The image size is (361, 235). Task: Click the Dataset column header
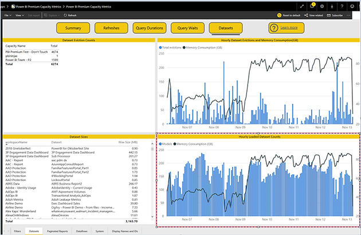[56, 142]
